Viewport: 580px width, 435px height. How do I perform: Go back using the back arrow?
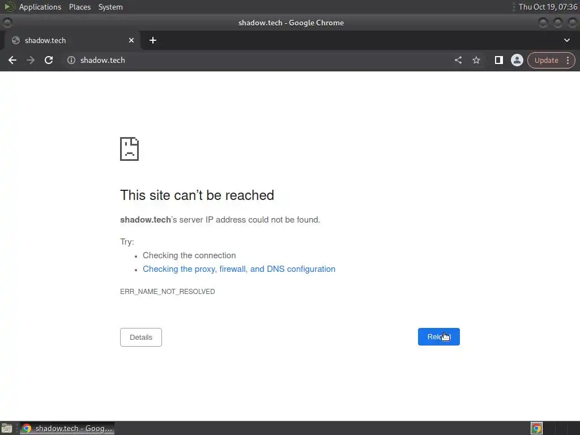[12, 60]
